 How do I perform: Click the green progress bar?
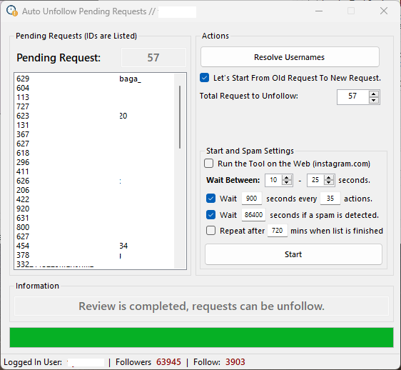pyautogui.click(x=201, y=337)
